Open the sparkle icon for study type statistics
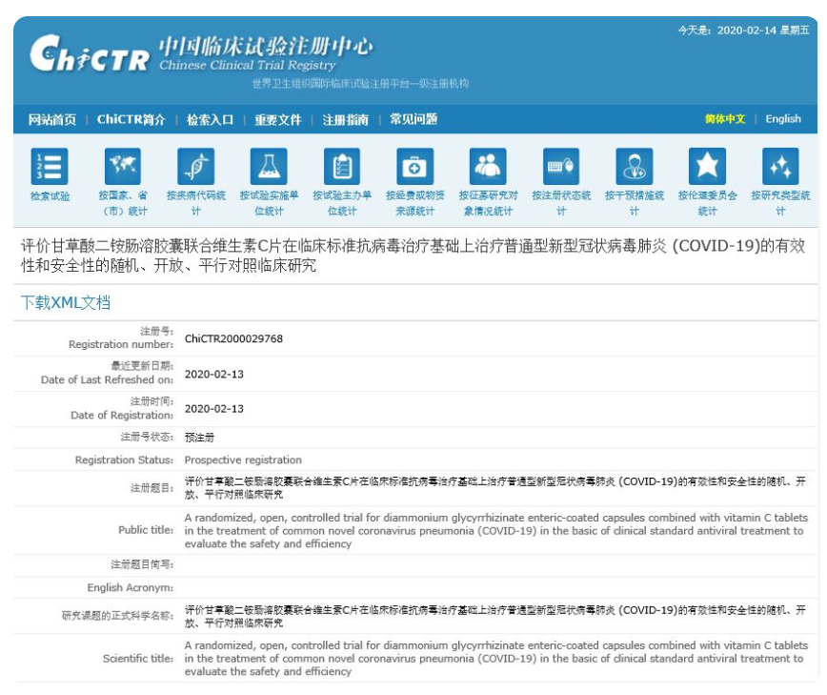The width and height of the screenshot is (827, 695). [x=780, y=167]
